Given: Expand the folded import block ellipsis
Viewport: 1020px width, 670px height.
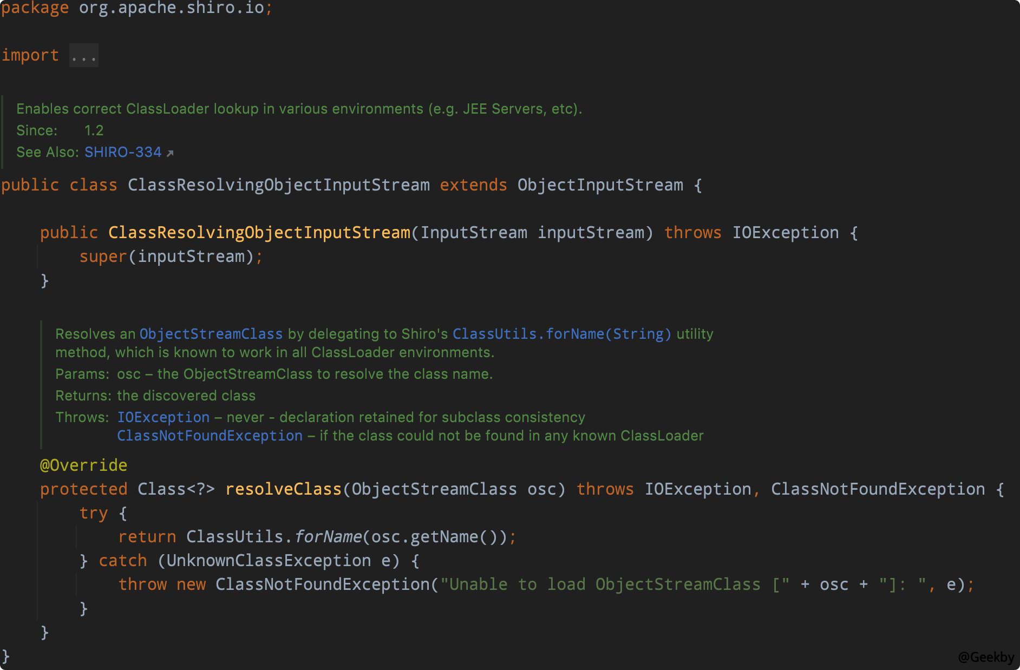Looking at the screenshot, I should [x=83, y=56].
